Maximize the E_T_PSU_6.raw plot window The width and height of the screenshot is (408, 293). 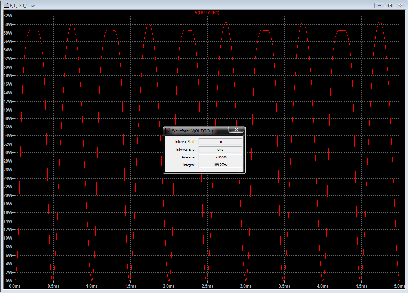point(390,6)
